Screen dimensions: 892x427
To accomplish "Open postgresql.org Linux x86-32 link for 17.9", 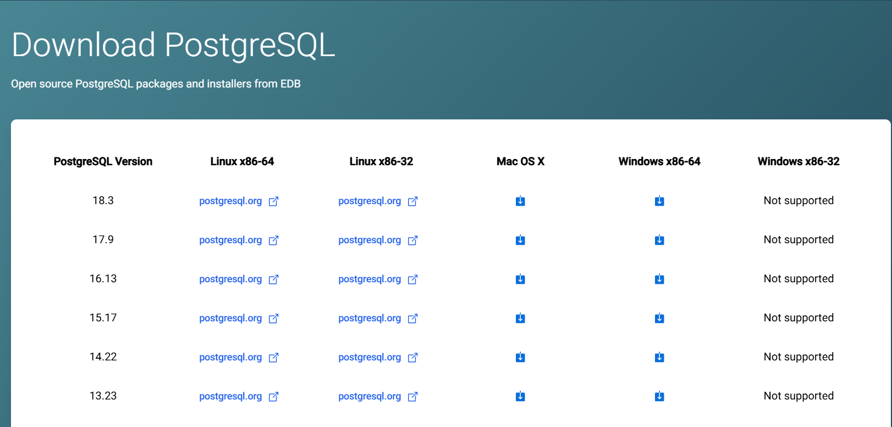I will 378,240.
